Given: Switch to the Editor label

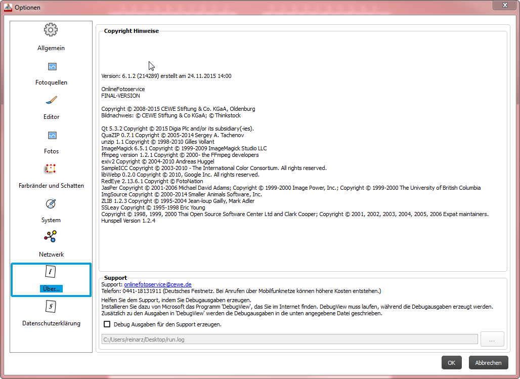Looking at the screenshot, I should click(x=52, y=117).
